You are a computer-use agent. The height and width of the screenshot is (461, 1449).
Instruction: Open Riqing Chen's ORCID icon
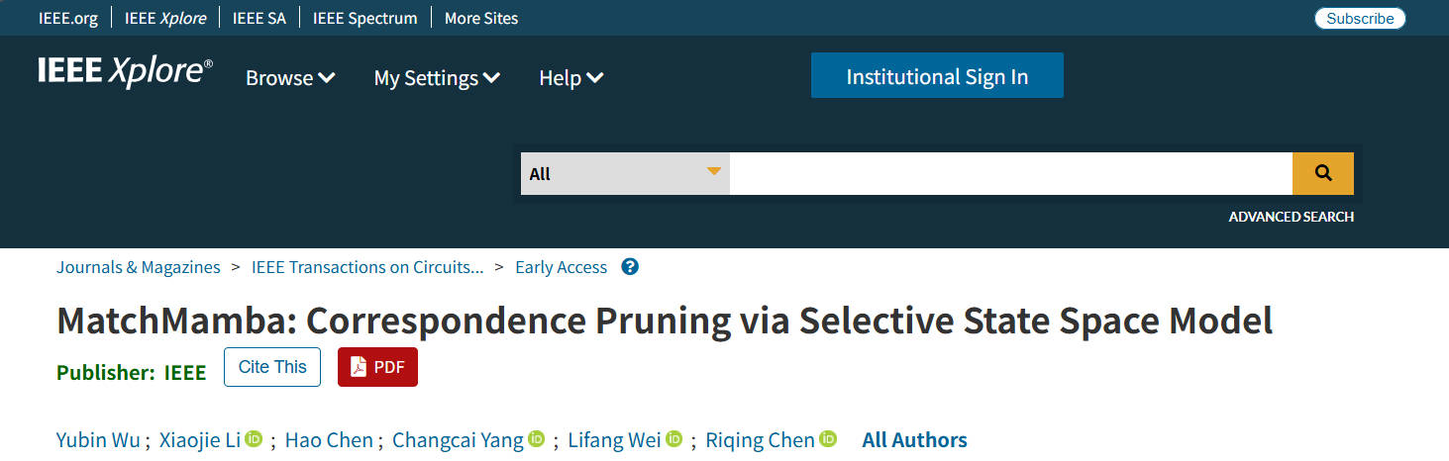click(828, 439)
